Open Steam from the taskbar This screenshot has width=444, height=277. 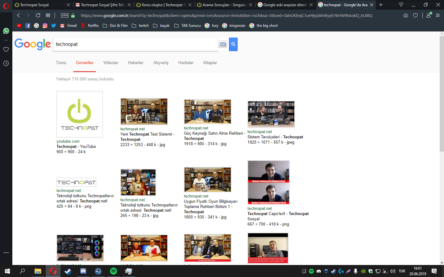(68, 271)
